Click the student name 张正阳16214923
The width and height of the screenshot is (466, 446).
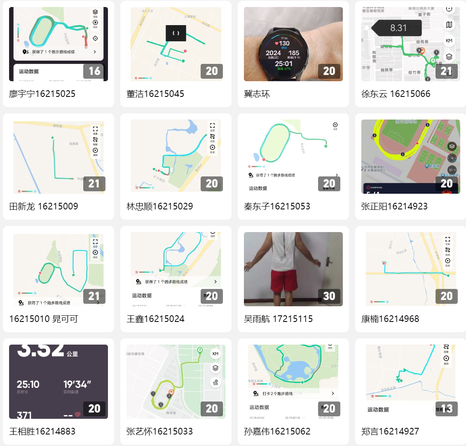[x=394, y=207]
